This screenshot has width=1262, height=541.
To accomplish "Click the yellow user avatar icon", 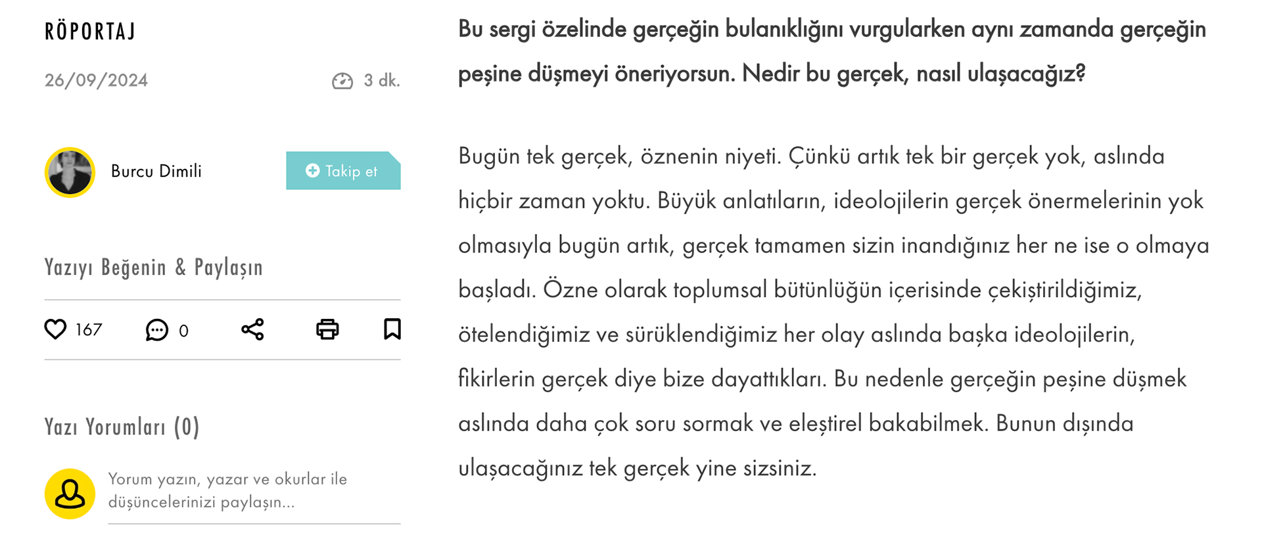I will pyautogui.click(x=70, y=494).
